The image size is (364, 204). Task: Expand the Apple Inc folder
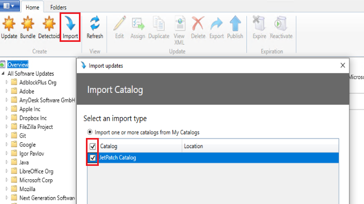(x=7, y=109)
